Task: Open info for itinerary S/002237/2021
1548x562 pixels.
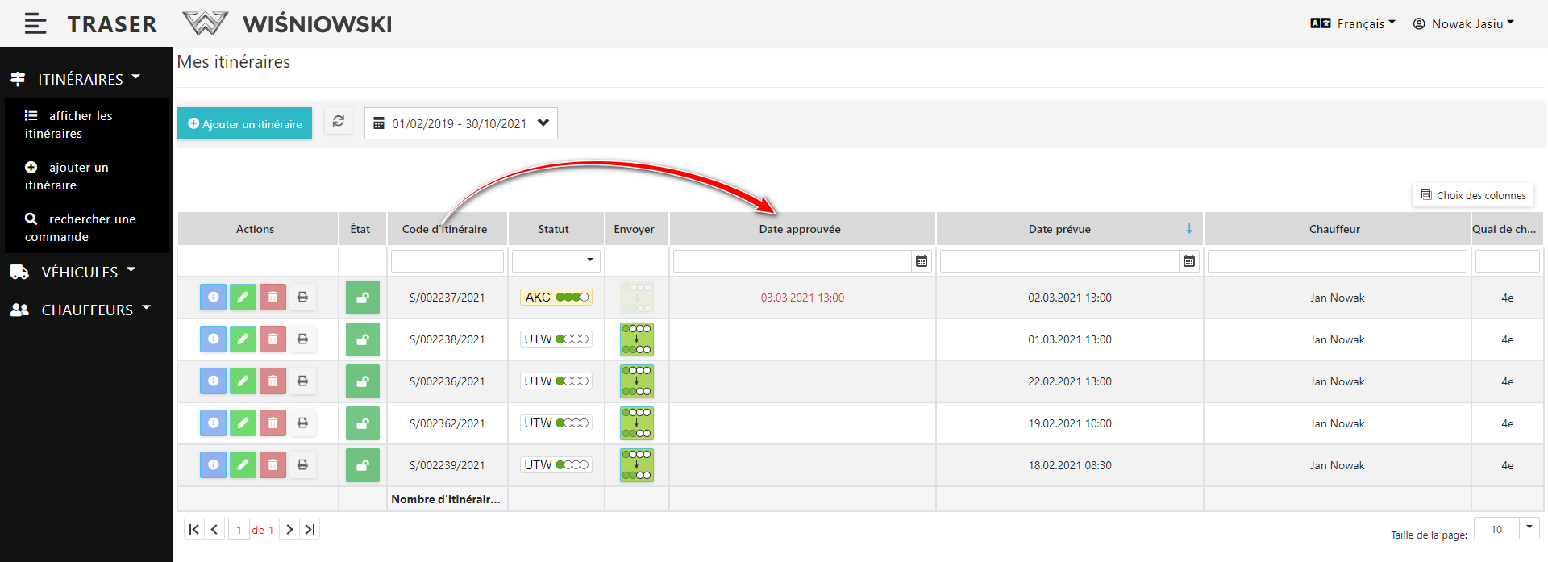Action: tap(213, 298)
